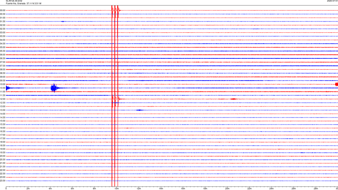Click the 16m tick label on time axis
Viewport: 338px width, 190px height.
coord(183,189)
